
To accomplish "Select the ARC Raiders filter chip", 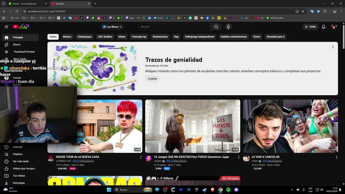I will tap(105, 37).
